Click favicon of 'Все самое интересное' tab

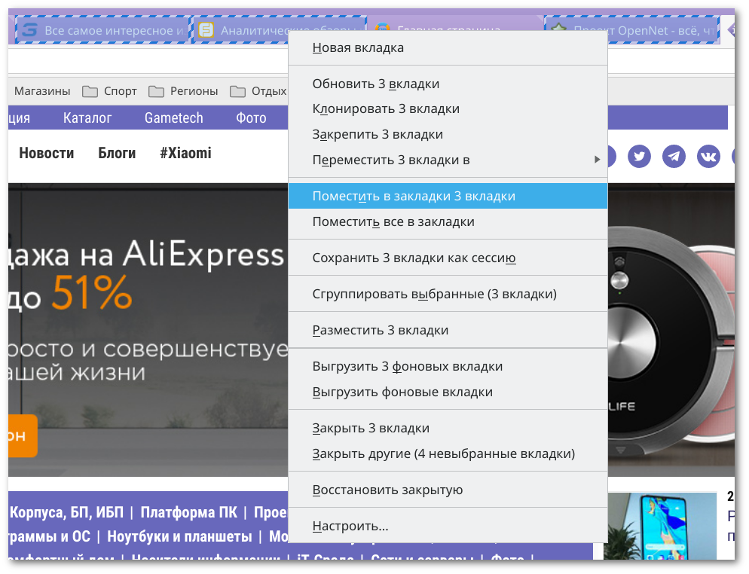click(x=29, y=30)
